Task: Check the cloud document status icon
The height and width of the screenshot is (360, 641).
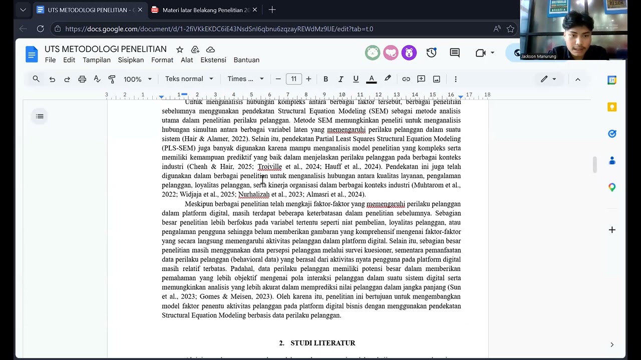Action: point(211,49)
